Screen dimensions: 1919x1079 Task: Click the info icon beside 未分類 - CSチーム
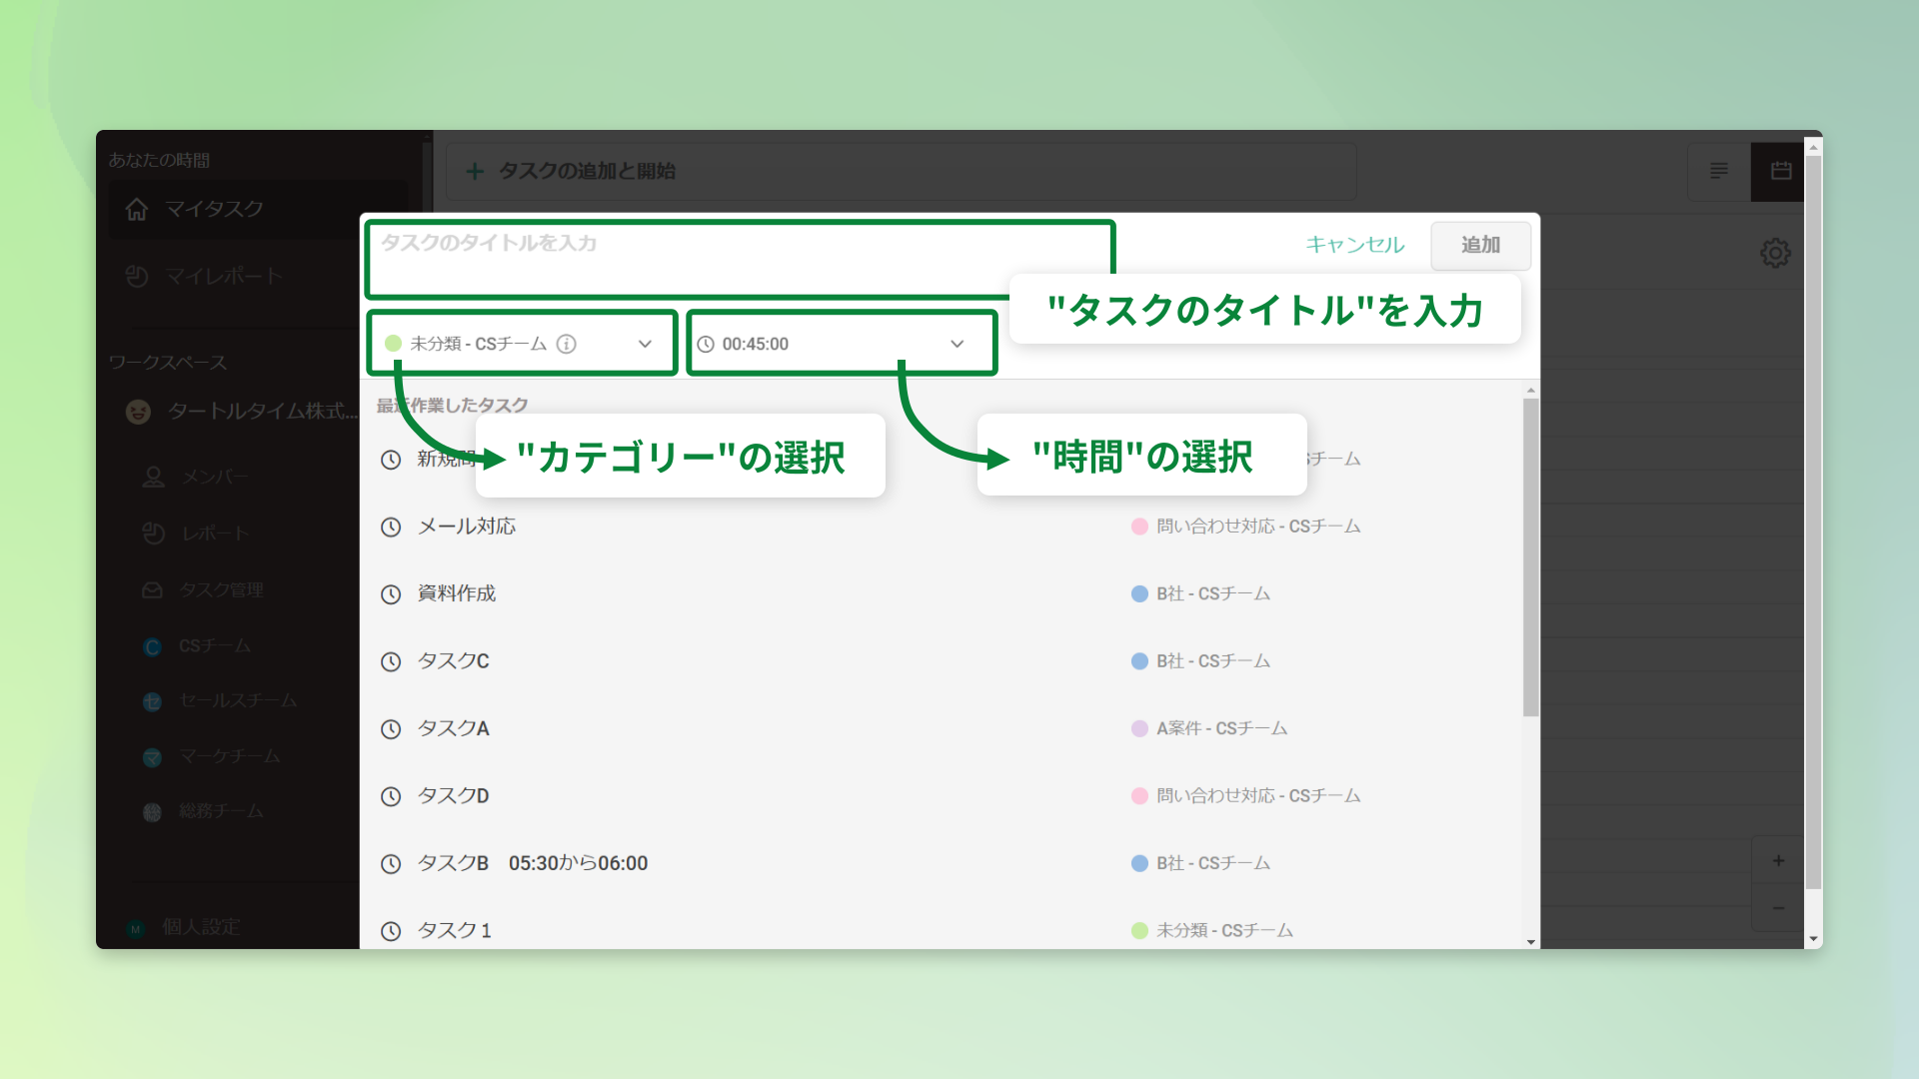(567, 344)
